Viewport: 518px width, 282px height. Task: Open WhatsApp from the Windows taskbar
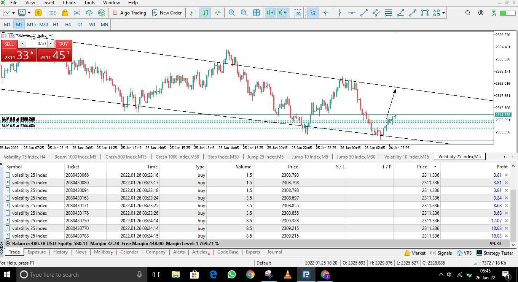tap(231, 274)
